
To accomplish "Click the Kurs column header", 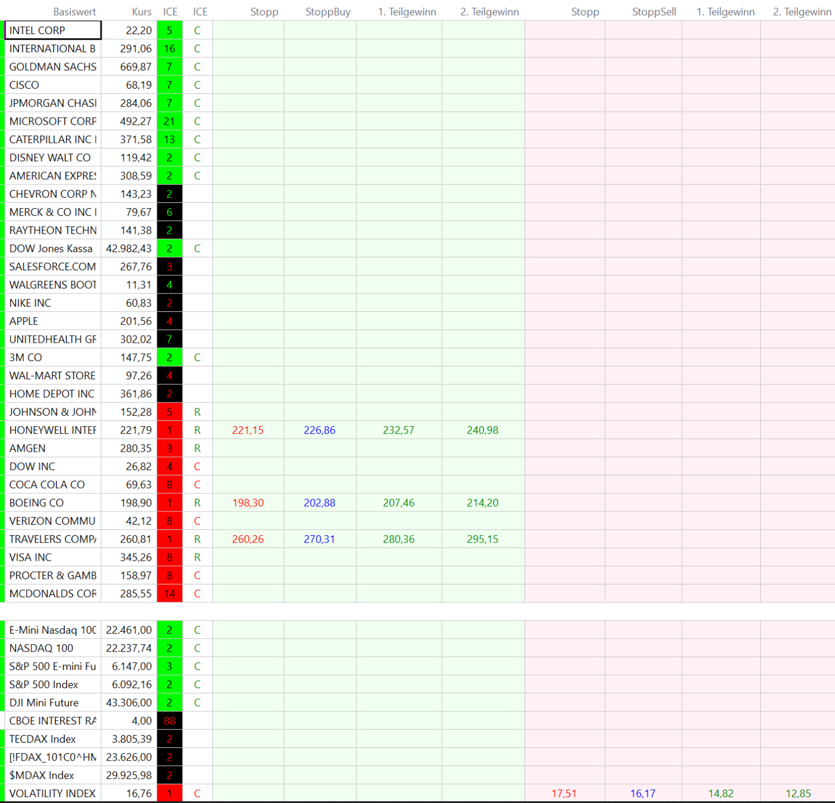I will (x=142, y=12).
